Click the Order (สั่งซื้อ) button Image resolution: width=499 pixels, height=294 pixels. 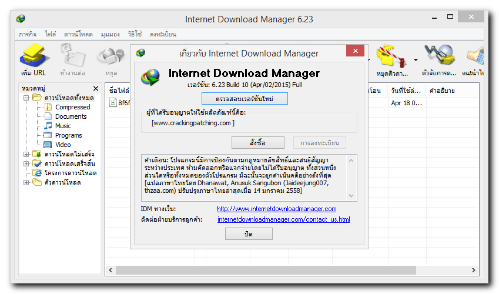[x=258, y=143]
